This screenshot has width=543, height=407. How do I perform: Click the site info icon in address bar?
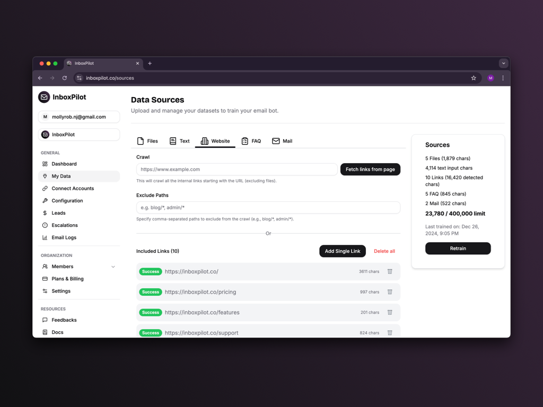point(80,78)
